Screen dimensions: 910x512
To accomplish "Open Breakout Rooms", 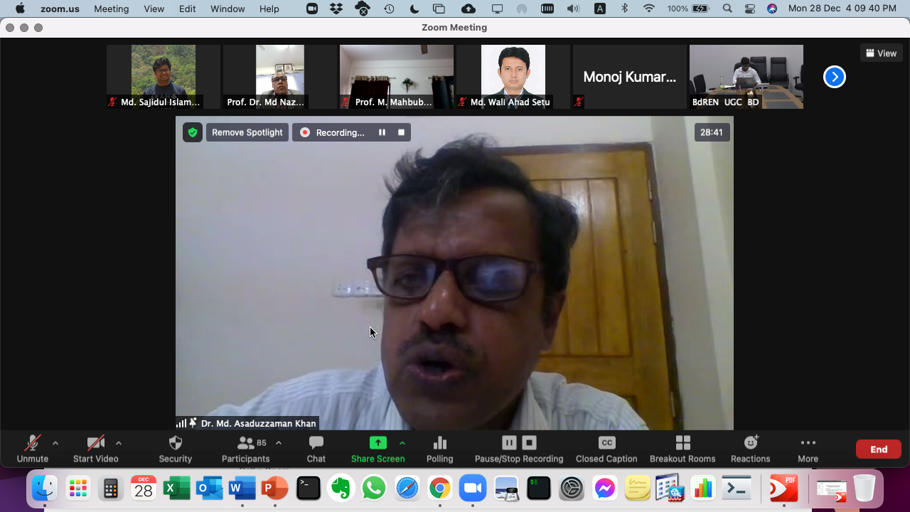I will [x=682, y=443].
